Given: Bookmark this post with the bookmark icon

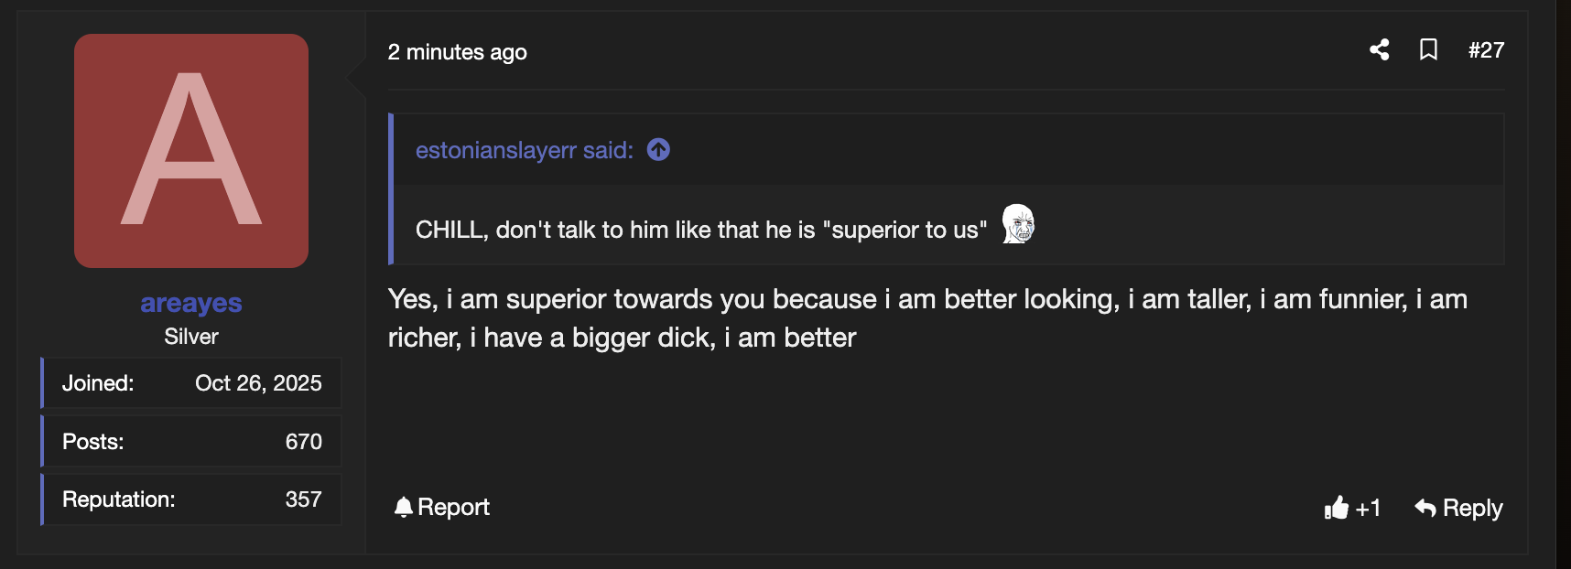Looking at the screenshot, I should [x=1428, y=50].
